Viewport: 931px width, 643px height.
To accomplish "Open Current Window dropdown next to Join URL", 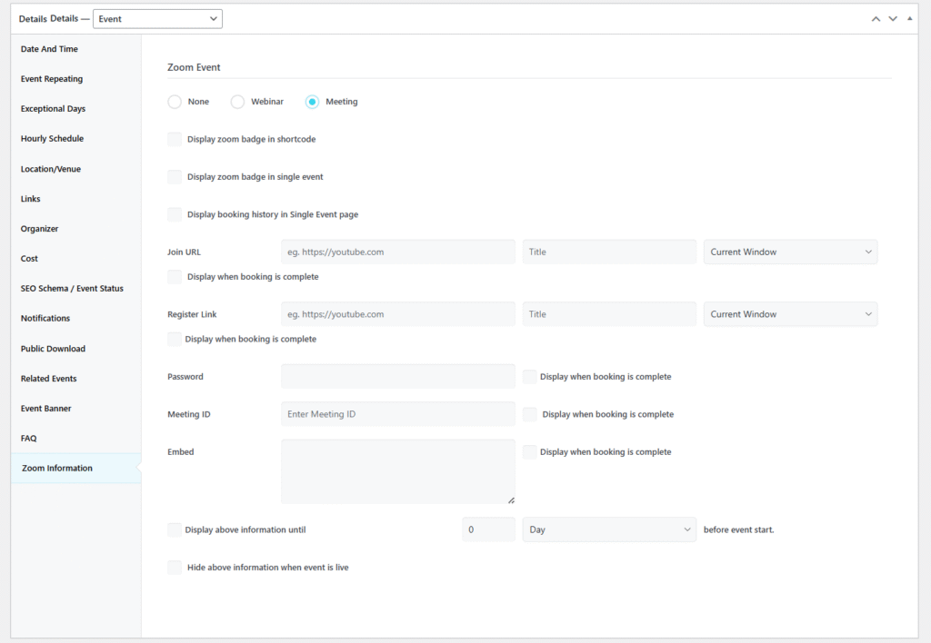I will 789,252.
